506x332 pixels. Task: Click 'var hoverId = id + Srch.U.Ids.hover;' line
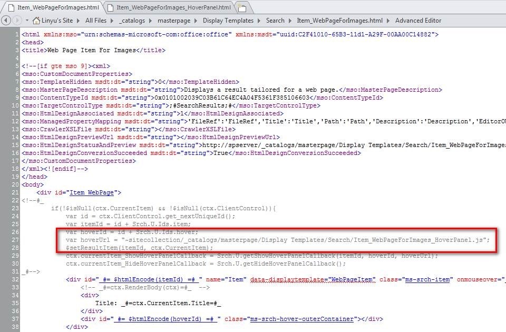132,232
